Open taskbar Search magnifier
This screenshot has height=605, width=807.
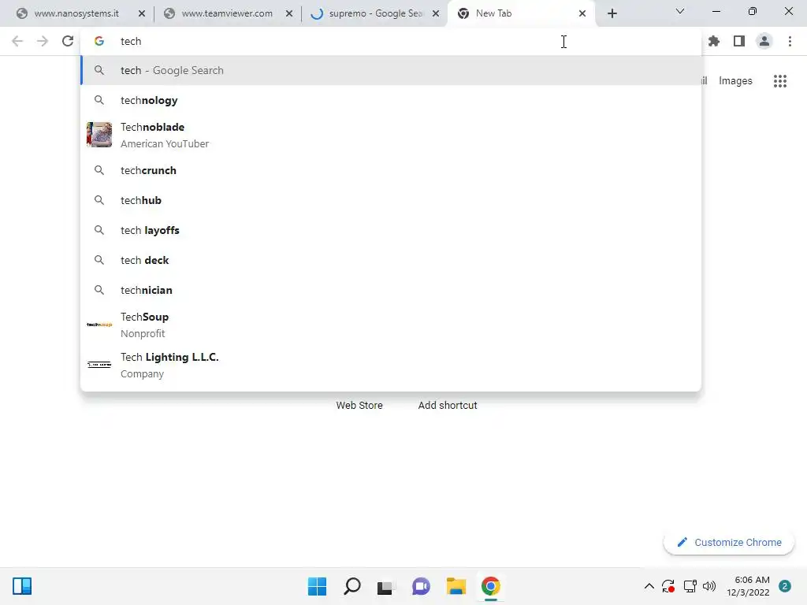(352, 586)
